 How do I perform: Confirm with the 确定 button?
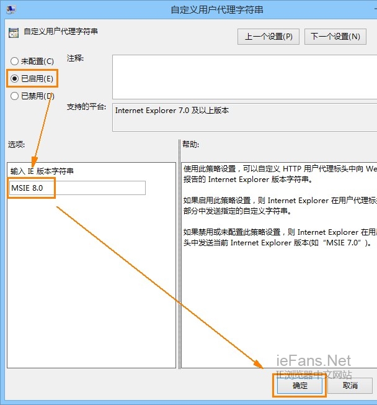pos(299,386)
